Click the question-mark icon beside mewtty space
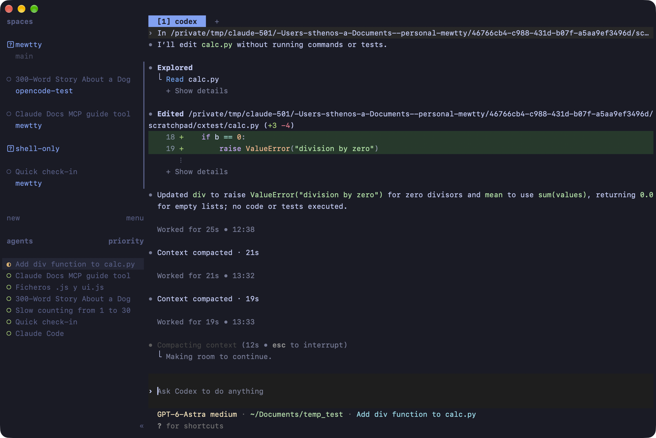 coord(10,45)
